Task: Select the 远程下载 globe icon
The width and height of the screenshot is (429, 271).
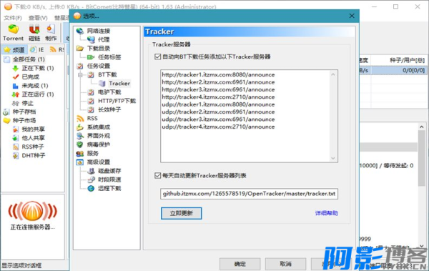Action: [x=91, y=188]
